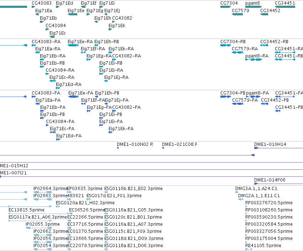Click transcript CG7304-RB
The image size is (303, 251).
click(233, 42)
